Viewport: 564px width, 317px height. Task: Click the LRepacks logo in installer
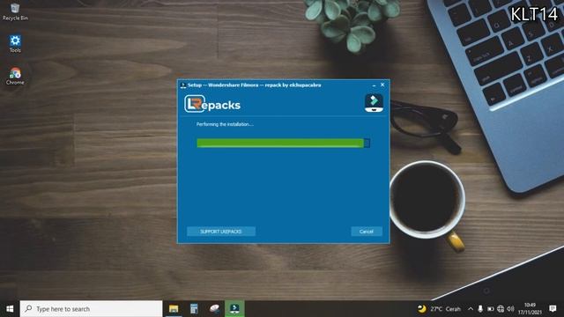(x=212, y=104)
